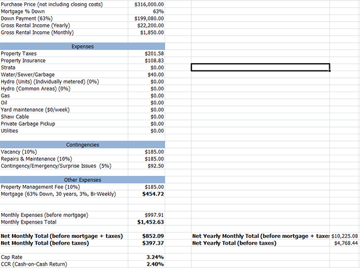Select the Down Payment amount $199,080.00
The height and width of the screenshot is (268, 360).
(x=149, y=19)
